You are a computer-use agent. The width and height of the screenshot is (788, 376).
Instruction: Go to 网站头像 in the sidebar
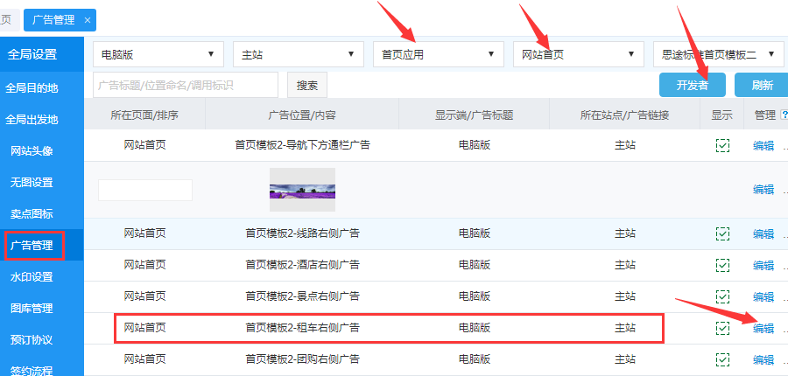coord(32,151)
